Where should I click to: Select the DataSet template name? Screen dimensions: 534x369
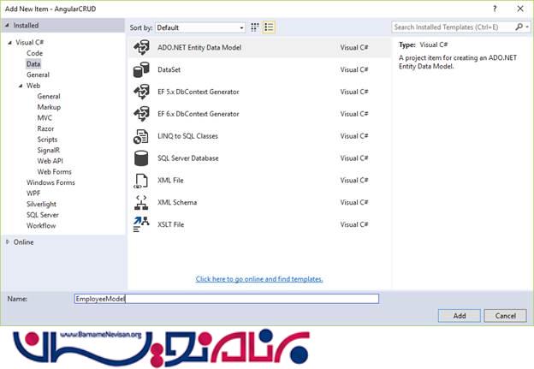pos(169,70)
